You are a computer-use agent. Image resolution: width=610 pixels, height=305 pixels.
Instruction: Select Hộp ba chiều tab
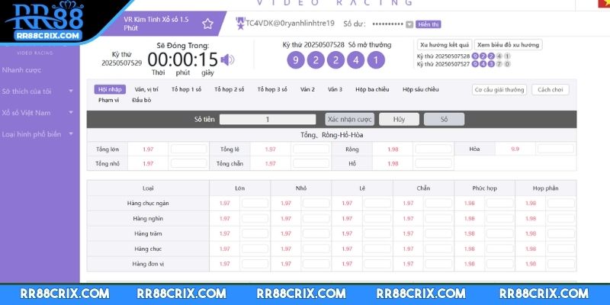[372, 89]
